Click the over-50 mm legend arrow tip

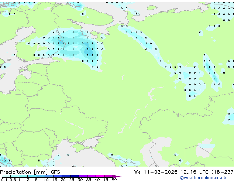click(x=117, y=176)
